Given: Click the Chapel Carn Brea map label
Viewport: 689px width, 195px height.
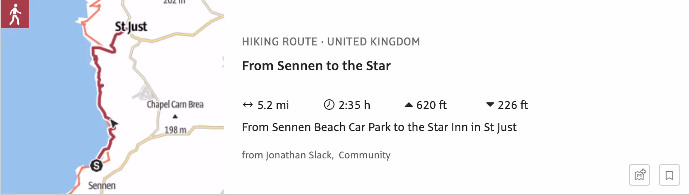Looking at the screenshot, I should coord(175,105).
